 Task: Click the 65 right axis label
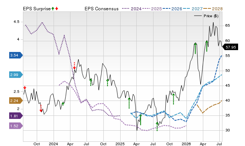227,26
